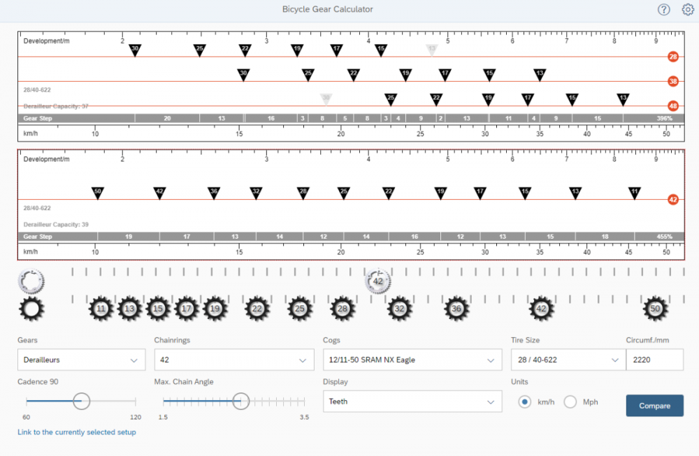Click the 50-tooth cog sprocket
Viewport: 699px width, 456px height.
[655, 309]
